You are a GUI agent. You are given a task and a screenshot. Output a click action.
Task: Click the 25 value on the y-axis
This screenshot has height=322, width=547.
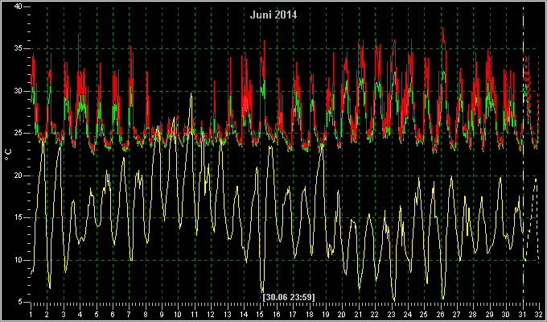[19, 133]
